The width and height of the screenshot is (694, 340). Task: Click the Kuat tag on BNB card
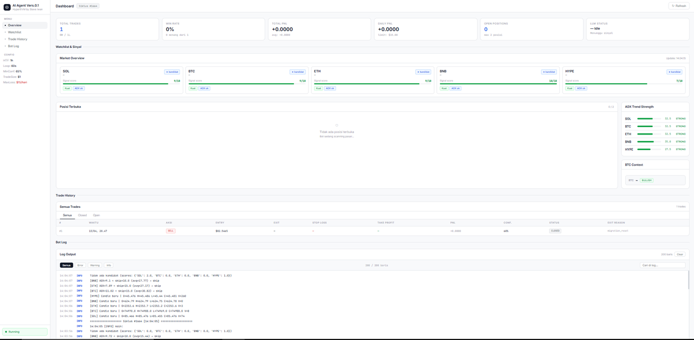tap(444, 88)
